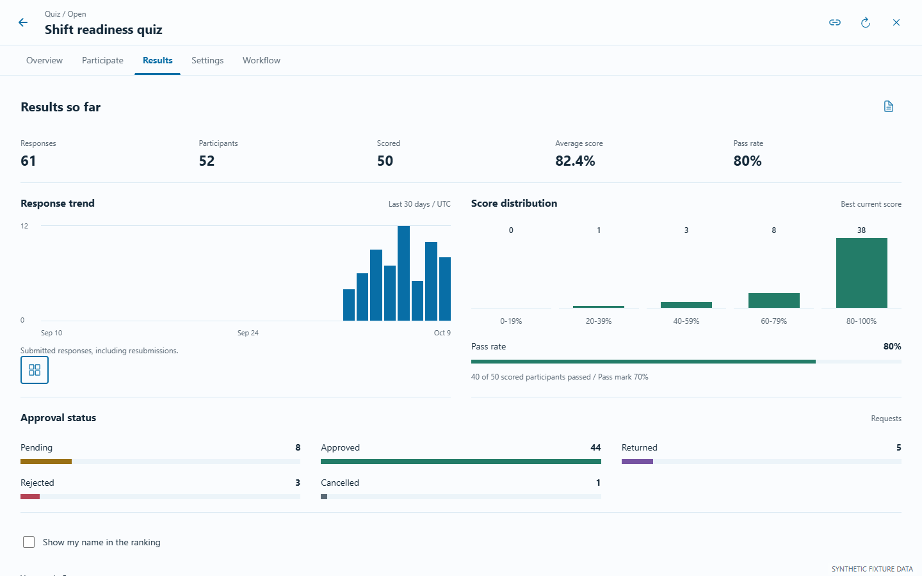This screenshot has width=922, height=576.
Task: Click the Approved status bar
Action: click(x=461, y=461)
